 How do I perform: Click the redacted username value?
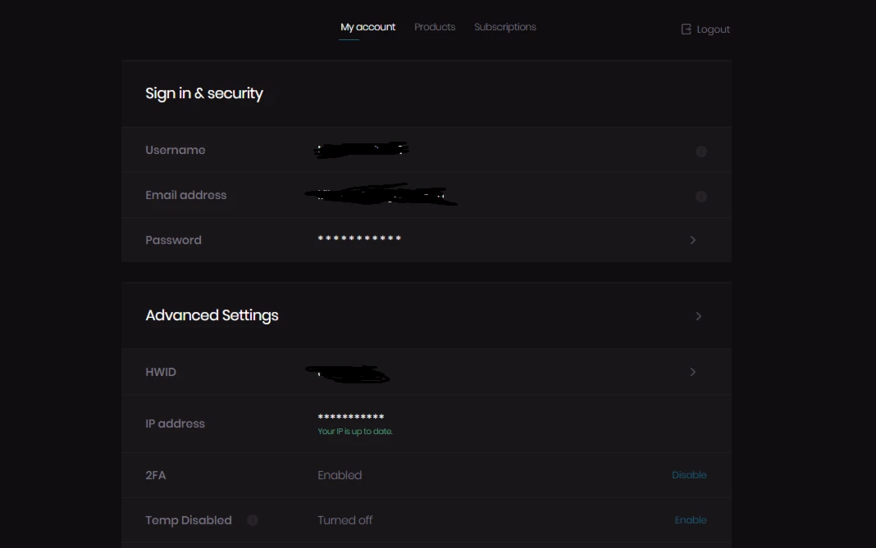(362, 150)
